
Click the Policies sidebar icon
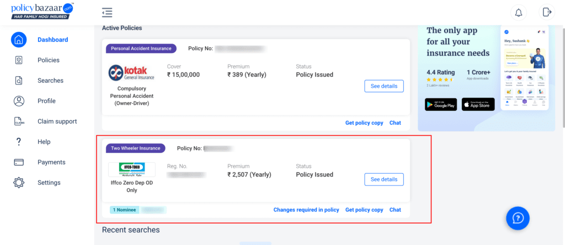click(x=19, y=60)
